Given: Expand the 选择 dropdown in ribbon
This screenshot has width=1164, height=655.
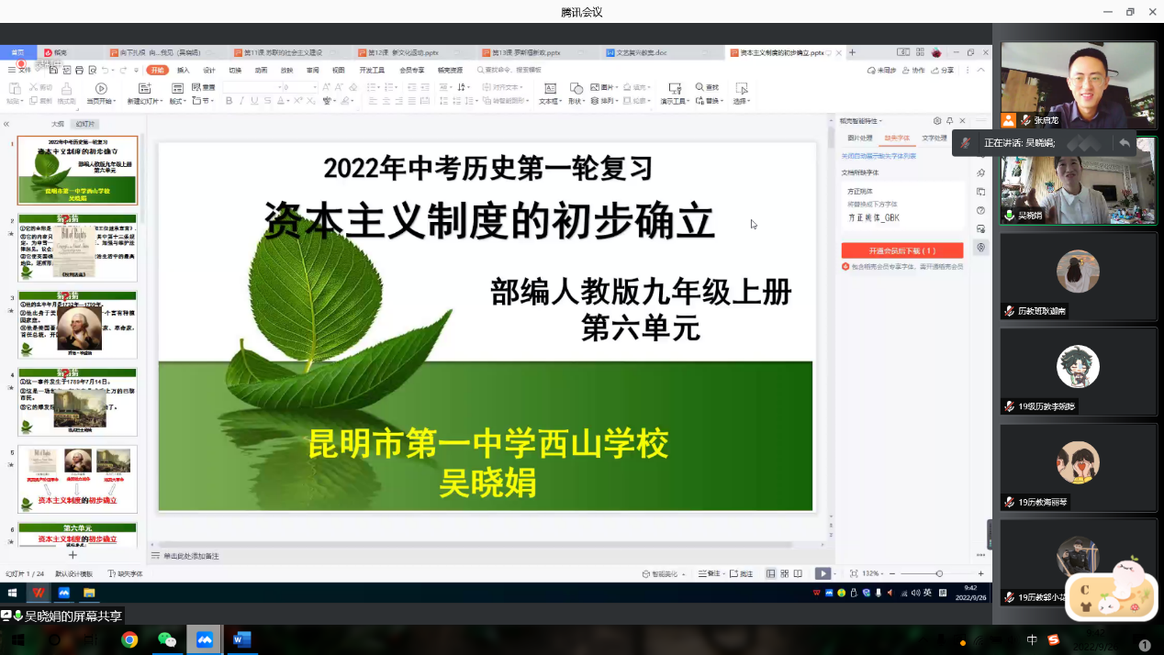Looking at the screenshot, I should (741, 101).
